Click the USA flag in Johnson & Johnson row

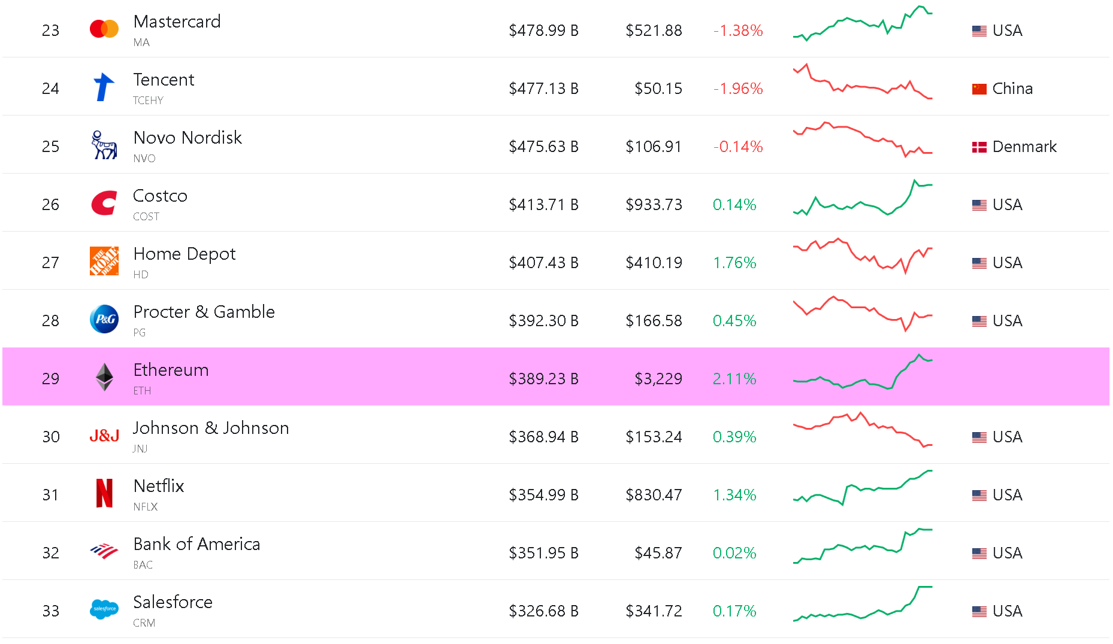(979, 438)
